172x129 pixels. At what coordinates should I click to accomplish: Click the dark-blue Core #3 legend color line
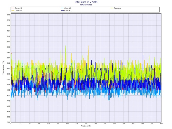point(62,11)
